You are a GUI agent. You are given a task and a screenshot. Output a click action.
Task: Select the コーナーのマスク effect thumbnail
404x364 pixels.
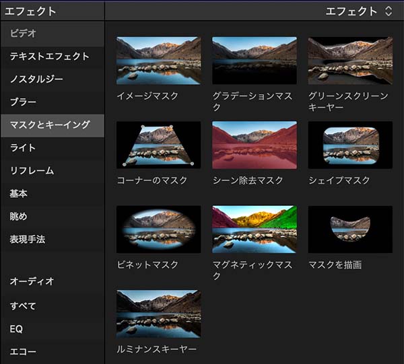click(158, 145)
